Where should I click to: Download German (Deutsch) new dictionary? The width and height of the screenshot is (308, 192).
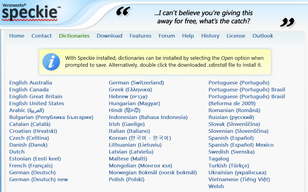(x=39, y=179)
